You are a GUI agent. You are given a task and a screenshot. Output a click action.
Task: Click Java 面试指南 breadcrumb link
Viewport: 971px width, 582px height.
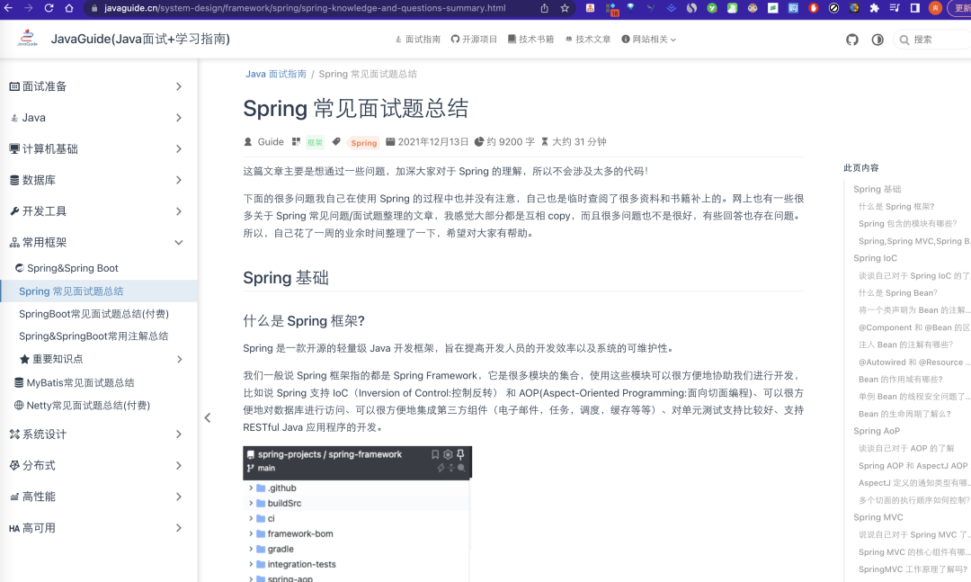pyautogui.click(x=276, y=74)
